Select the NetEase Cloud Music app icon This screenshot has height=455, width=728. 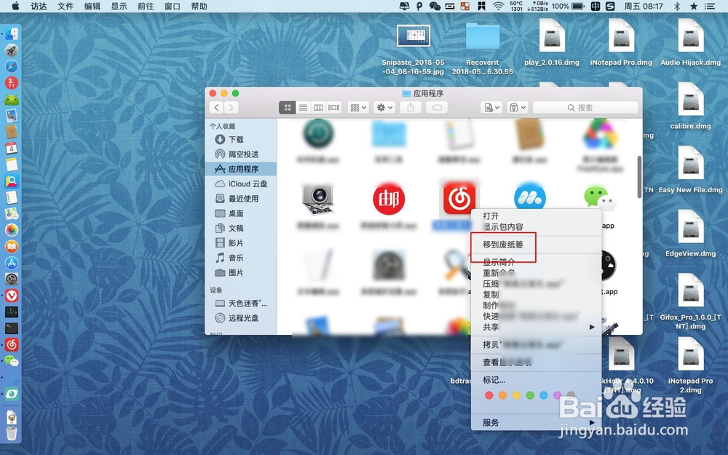[x=459, y=199]
